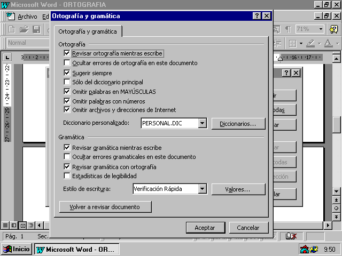
Task: Click the borders icon in formatting toolbar
Action: [292, 43]
